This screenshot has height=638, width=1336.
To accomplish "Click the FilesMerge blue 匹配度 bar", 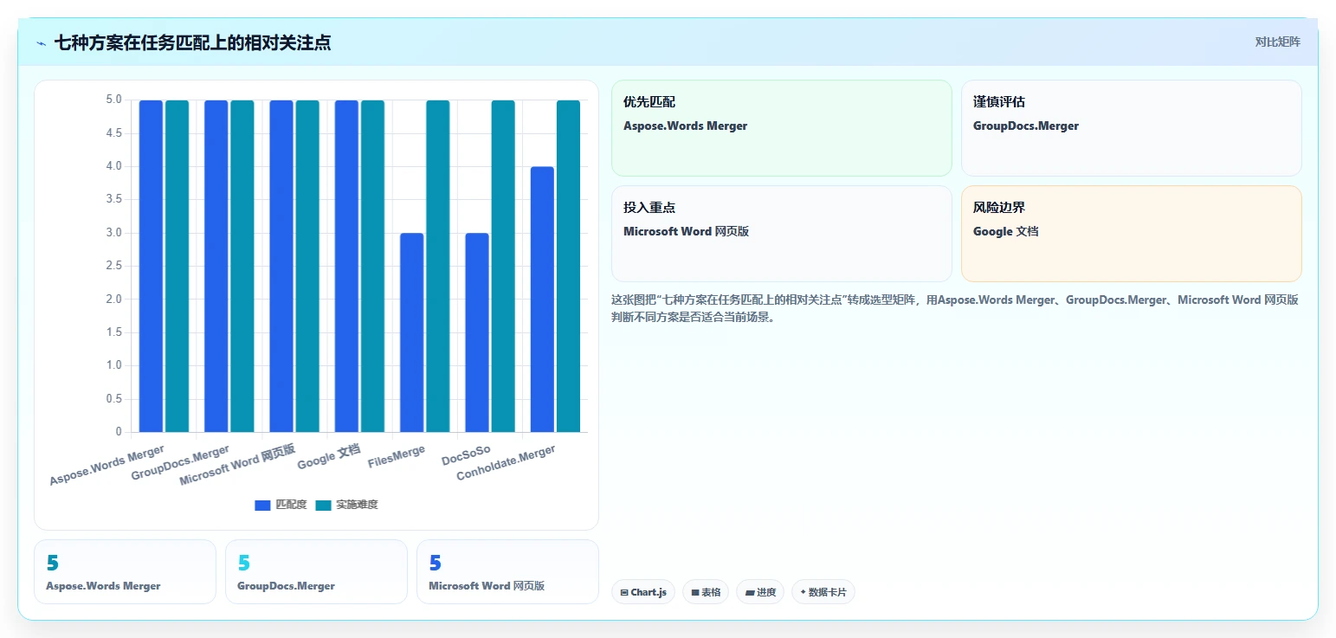I will (x=412, y=332).
